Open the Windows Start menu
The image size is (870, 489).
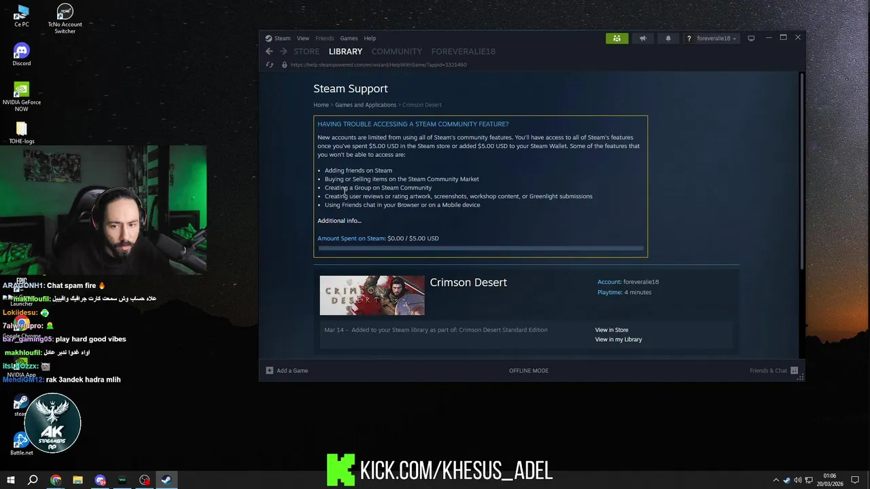[x=11, y=480]
